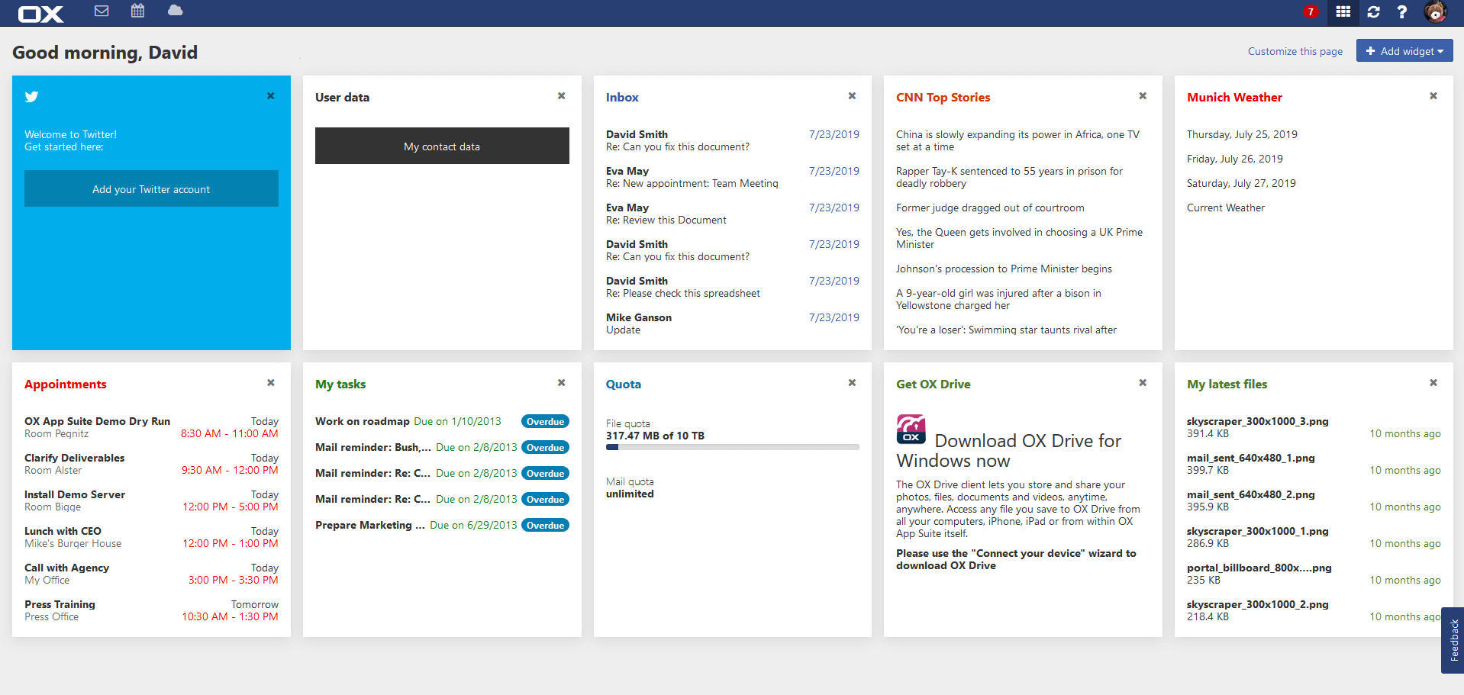1464x695 pixels.
Task: Click the refresh icon in the top bar
Action: point(1372,12)
